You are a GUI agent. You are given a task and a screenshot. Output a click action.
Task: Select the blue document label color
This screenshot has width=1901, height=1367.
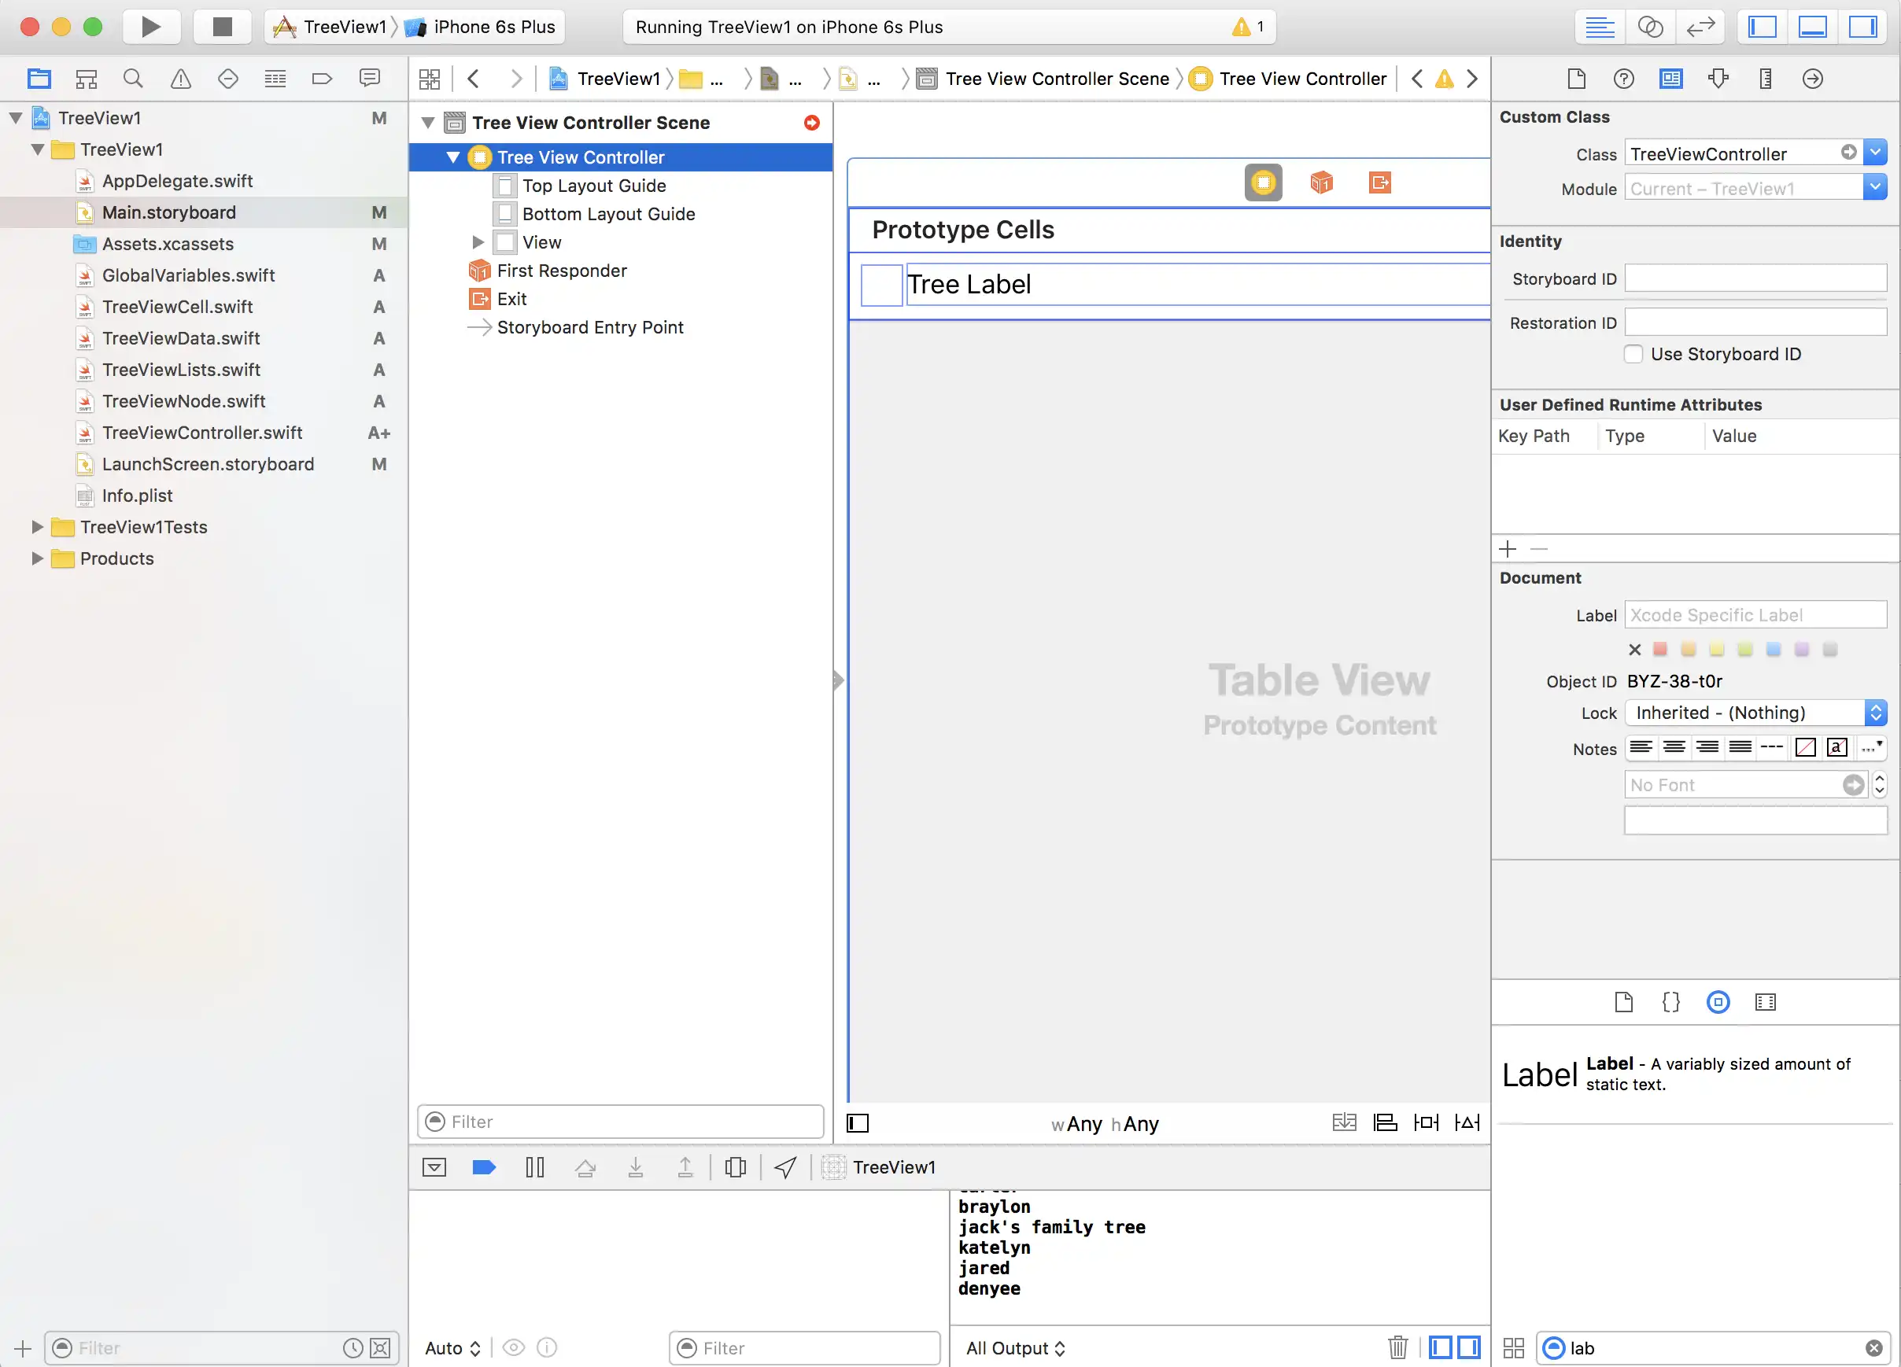point(1773,649)
